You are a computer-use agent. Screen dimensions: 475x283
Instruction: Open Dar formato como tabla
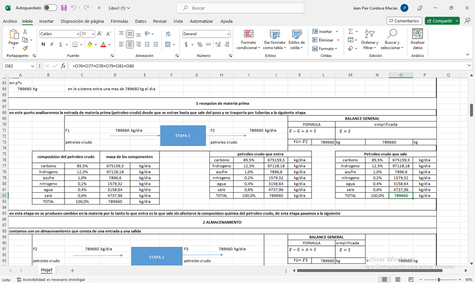274,40
